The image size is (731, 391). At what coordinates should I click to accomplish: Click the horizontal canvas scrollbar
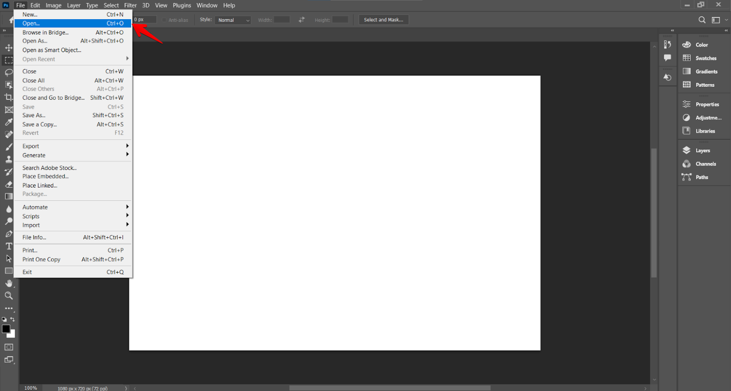(390, 388)
